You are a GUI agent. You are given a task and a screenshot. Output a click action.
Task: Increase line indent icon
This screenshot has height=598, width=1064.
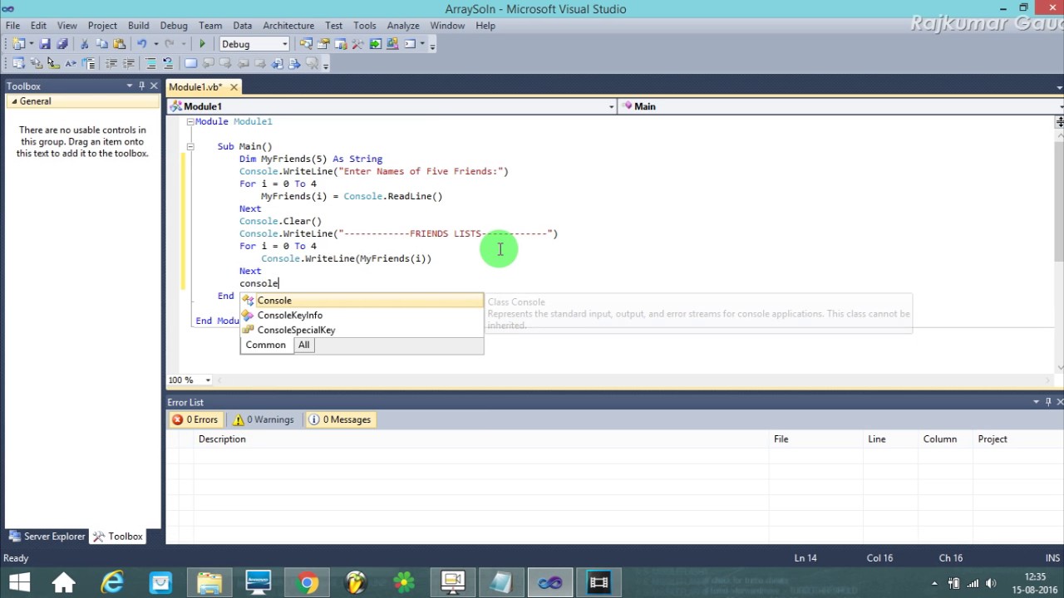129,63
